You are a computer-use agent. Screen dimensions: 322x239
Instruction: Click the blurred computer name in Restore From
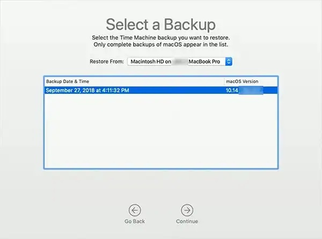pyautogui.click(x=180, y=62)
